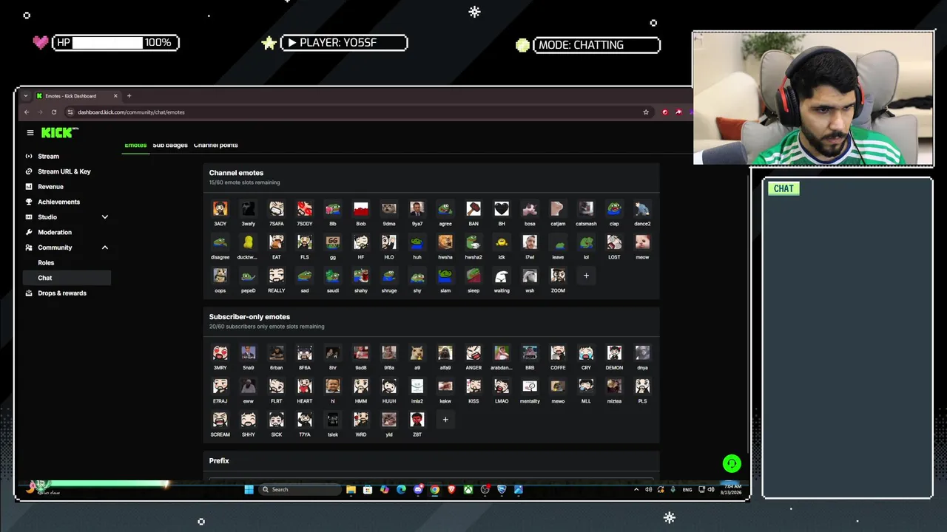947x532 pixels.
Task: Open the browser tab search dropdown
Action: tap(26, 96)
